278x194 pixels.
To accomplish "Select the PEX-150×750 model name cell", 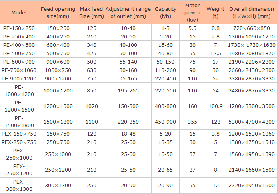I will tap(19, 134).
